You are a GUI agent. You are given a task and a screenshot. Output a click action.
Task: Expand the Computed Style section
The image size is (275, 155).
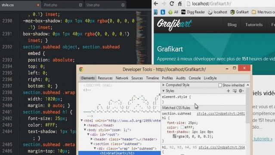pyautogui.click(x=164, y=85)
